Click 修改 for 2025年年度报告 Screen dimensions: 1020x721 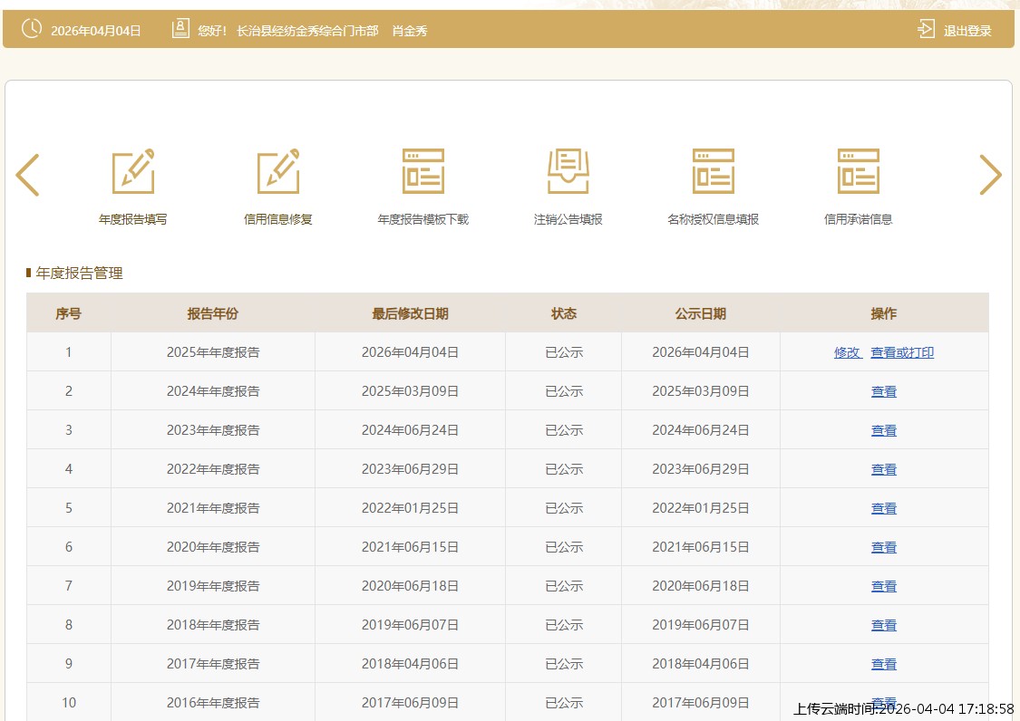[x=847, y=352]
